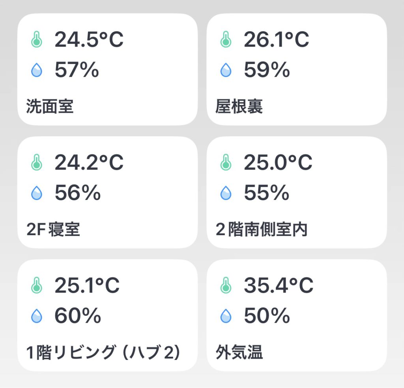This screenshot has width=404, height=388.
Task: Select the 55% humidity reading
Action: [266, 193]
